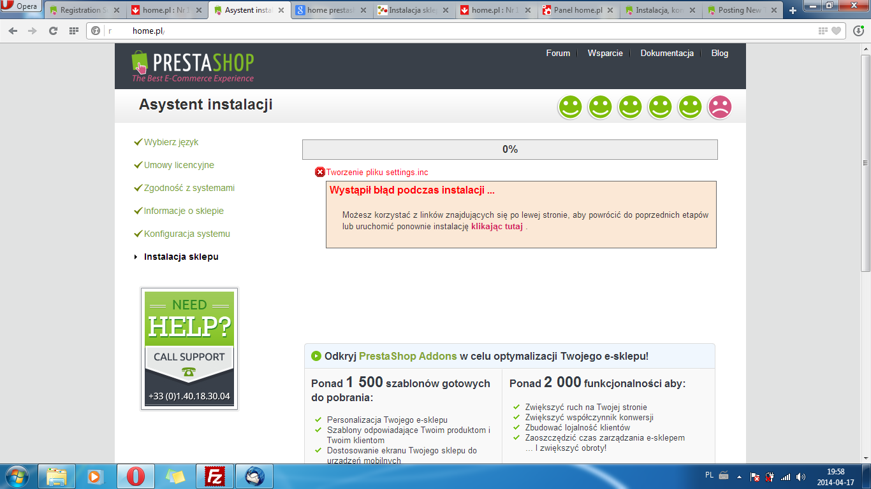
Task: Click the sad pink smiley step indicator
Action: pyautogui.click(x=720, y=107)
